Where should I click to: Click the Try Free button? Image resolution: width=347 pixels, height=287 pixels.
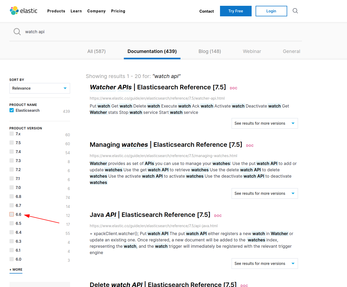tap(236, 11)
